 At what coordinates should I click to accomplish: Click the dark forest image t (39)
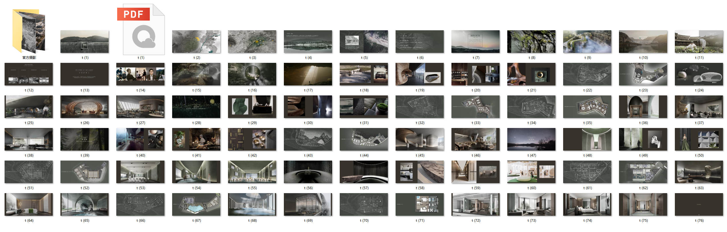pyautogui.click(x=85, y=139)
